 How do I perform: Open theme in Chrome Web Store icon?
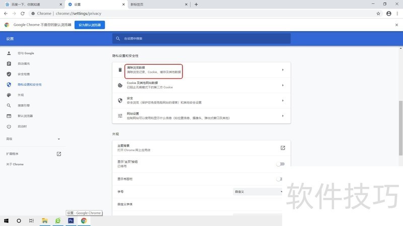(283, 148)
